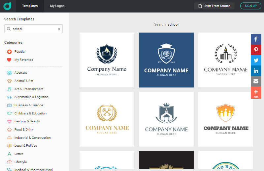Click the search templates input field
Viewport: 264px width, 171px height.
(34, 29)
